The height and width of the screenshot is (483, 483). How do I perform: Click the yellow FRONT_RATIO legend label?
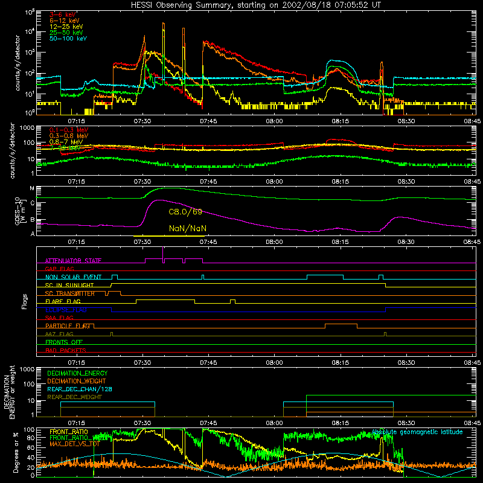click(69, 432)
